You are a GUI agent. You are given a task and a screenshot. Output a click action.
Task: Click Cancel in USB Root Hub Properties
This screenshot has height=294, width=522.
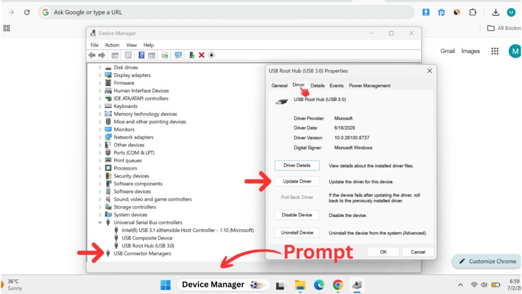418,252
